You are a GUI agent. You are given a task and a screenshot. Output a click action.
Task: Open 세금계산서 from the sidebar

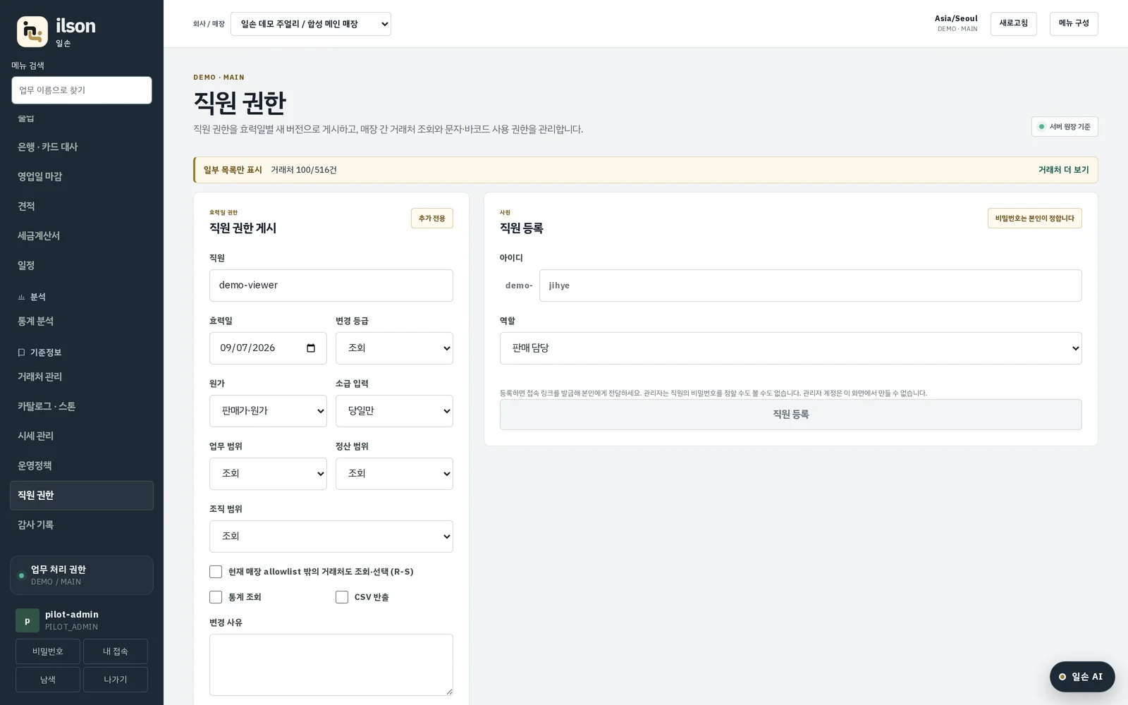click(82, 235)
